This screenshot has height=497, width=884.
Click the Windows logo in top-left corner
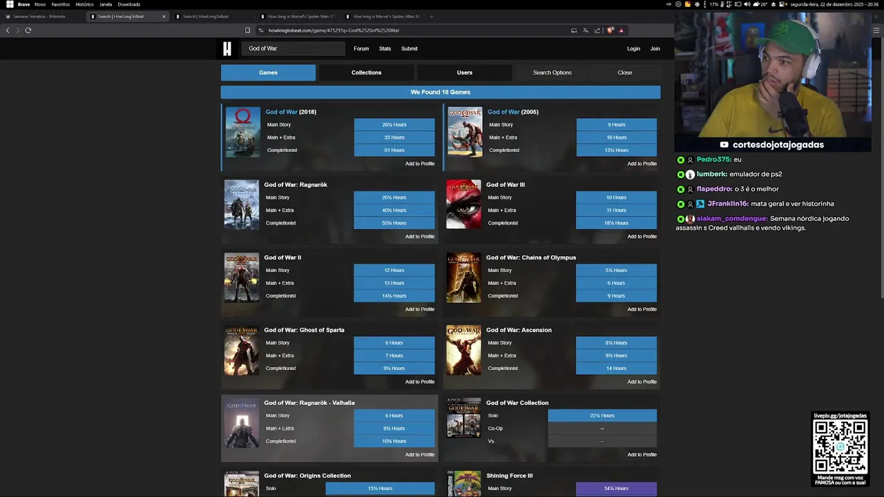10,4
